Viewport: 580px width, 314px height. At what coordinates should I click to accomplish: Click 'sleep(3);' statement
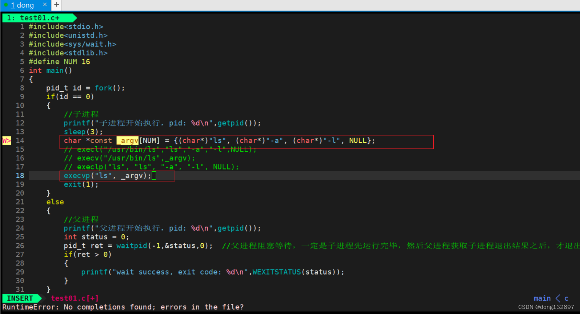click(x=83, y=131)
